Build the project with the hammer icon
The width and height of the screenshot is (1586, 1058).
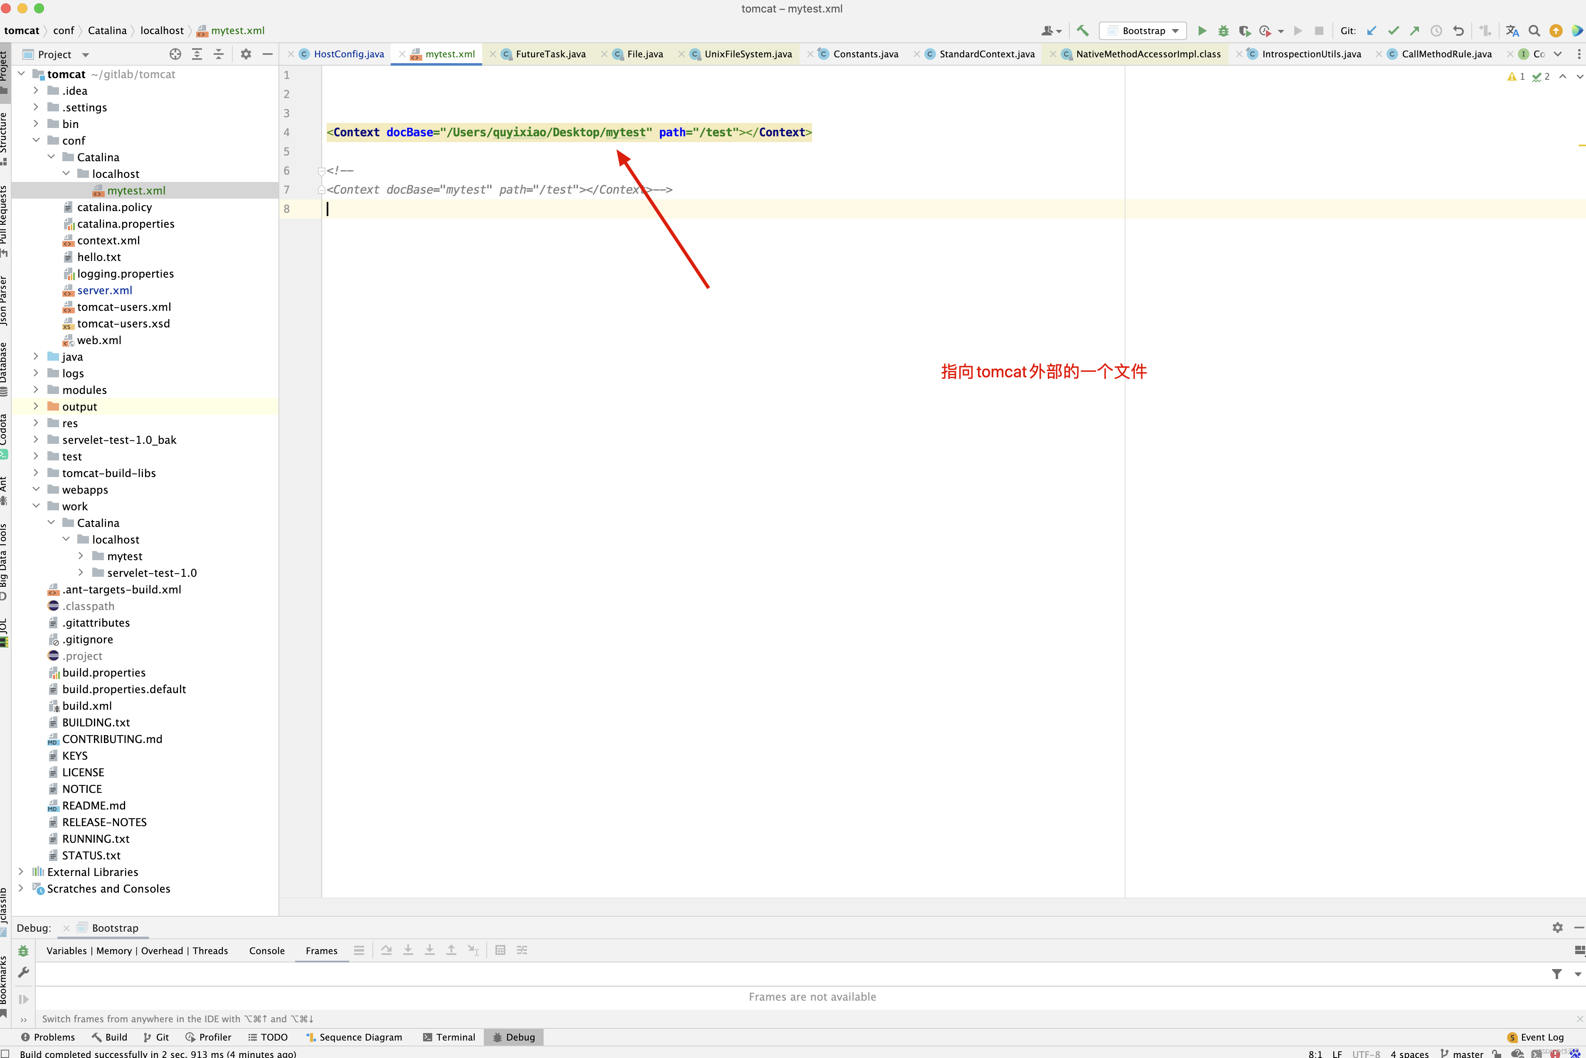click(x=1083, y=31)
